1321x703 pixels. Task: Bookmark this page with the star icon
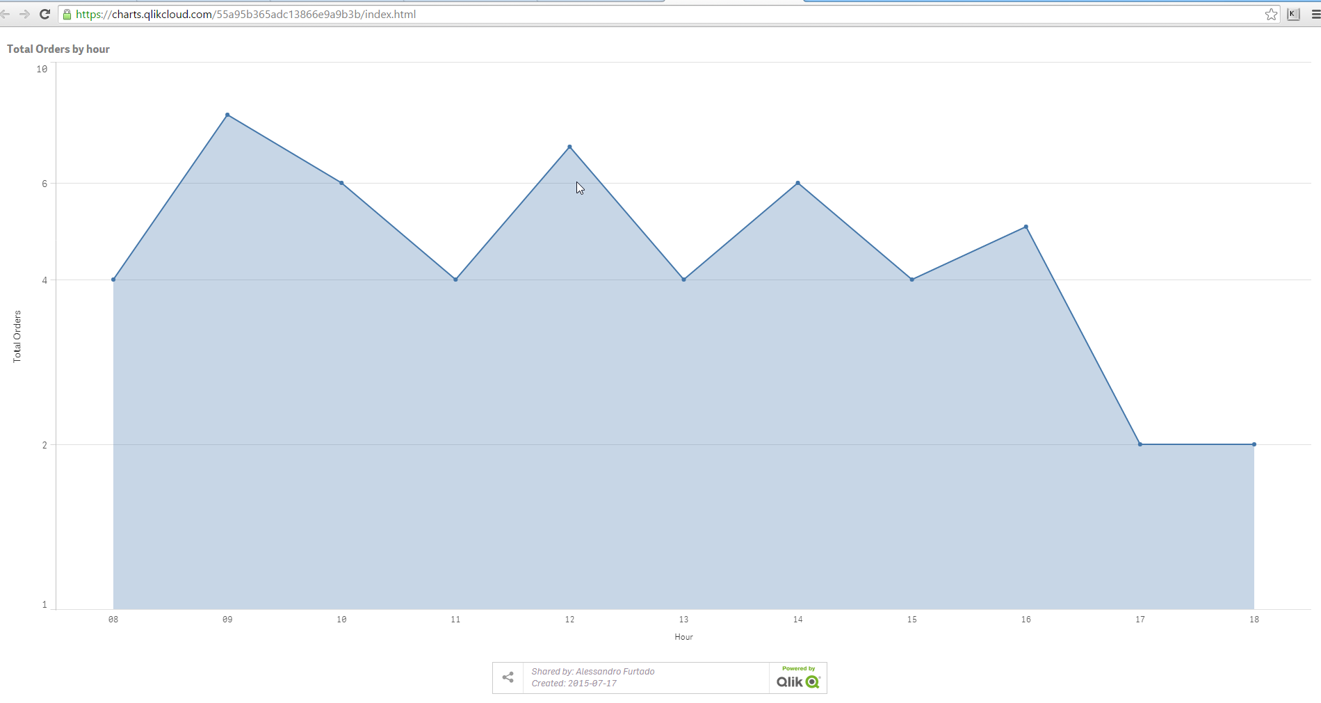tap(1271, 14)
